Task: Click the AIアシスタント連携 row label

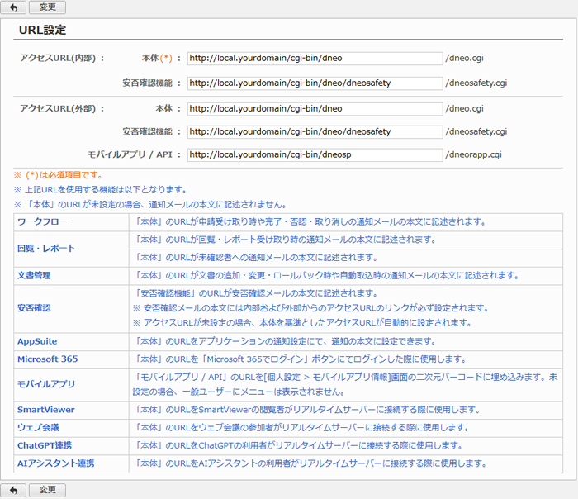Action: [55, 463]
